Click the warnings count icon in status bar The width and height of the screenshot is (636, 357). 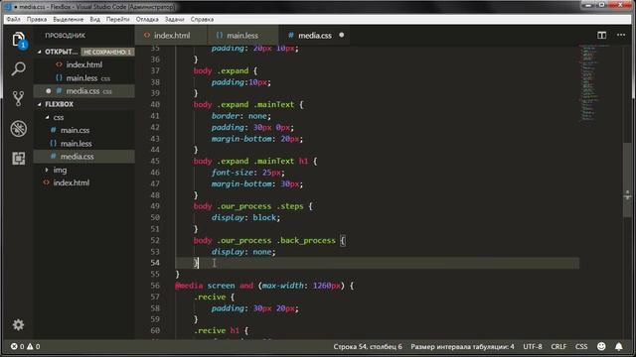click(x=30, y=346)
